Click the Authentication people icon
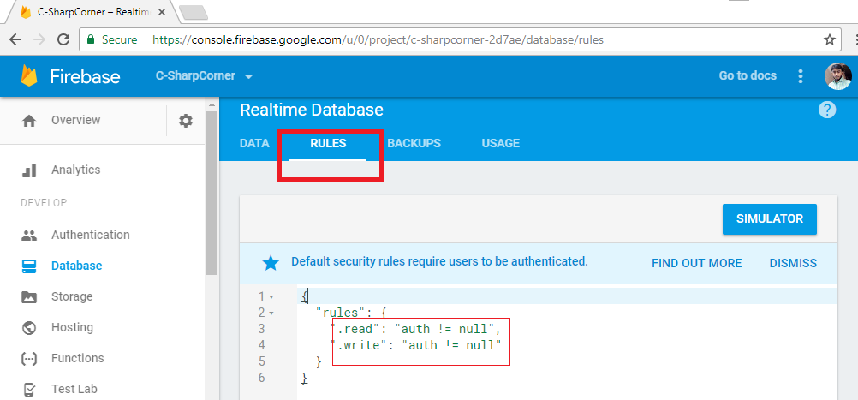This screenshot has height=400, width=858. [x=28, y=236]
